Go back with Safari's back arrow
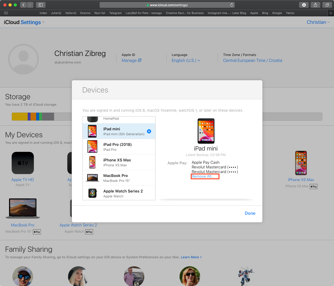The image size is (334, 286). tap(24, 5)
